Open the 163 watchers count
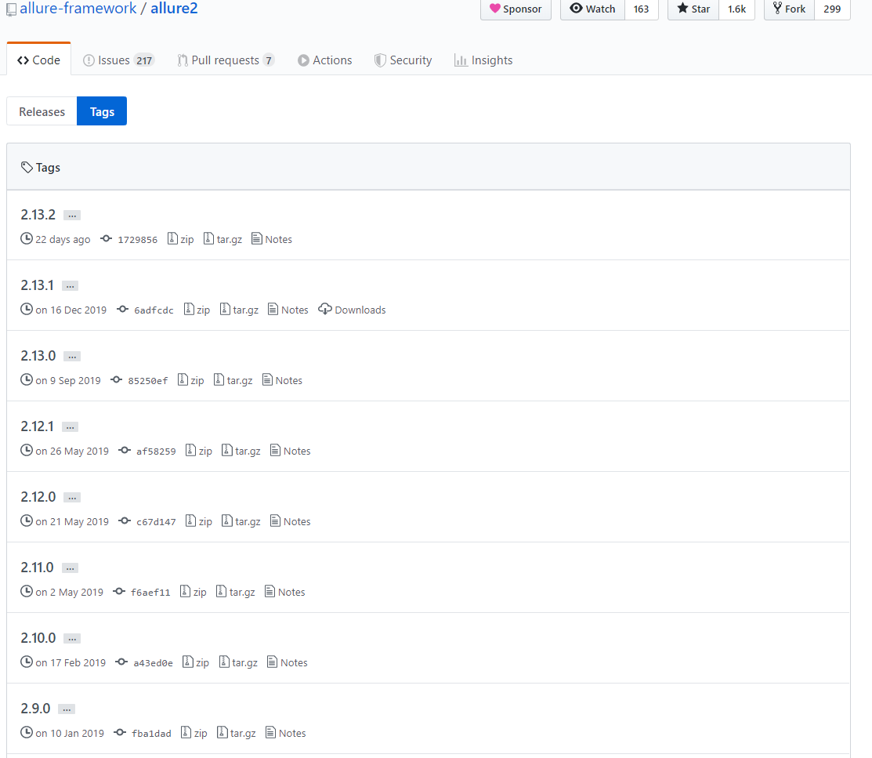This screenshot has height=758, width=872. 641,9
